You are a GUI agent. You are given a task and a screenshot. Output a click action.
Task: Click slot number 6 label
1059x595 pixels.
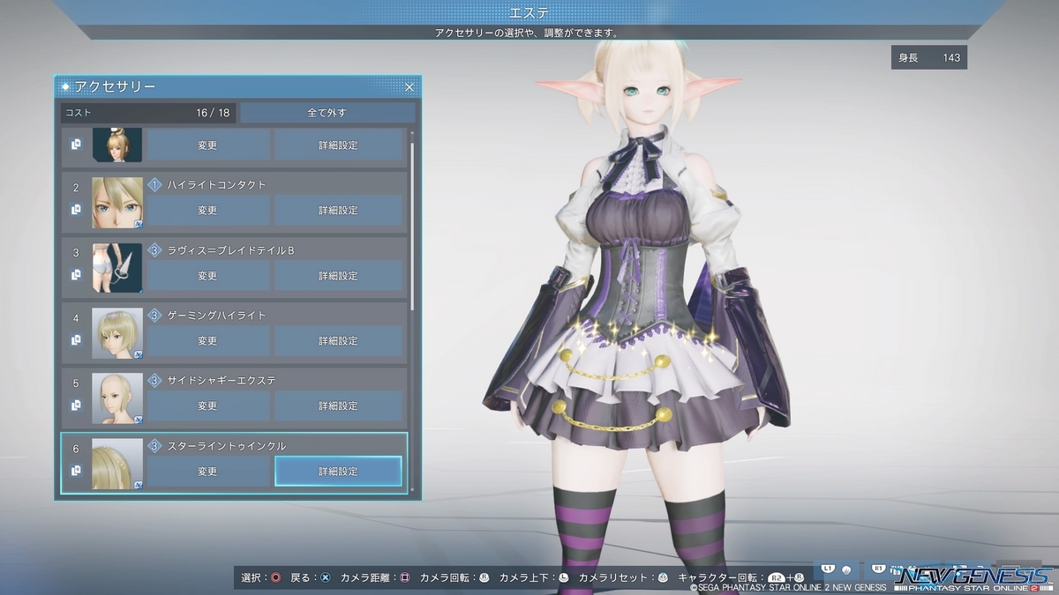(x=76, y=449)
